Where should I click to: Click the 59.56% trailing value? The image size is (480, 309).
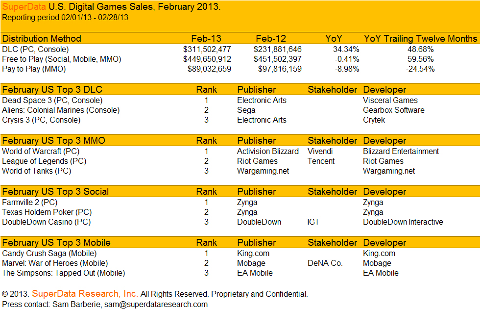[421, 59]
